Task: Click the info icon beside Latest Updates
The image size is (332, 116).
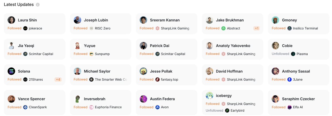Action: click(x=38, y=5)
